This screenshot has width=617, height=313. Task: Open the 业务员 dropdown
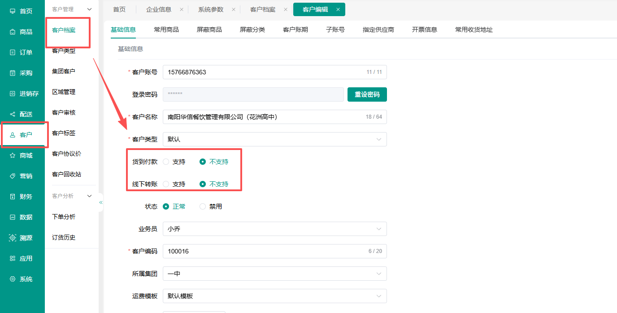(274, 229)
